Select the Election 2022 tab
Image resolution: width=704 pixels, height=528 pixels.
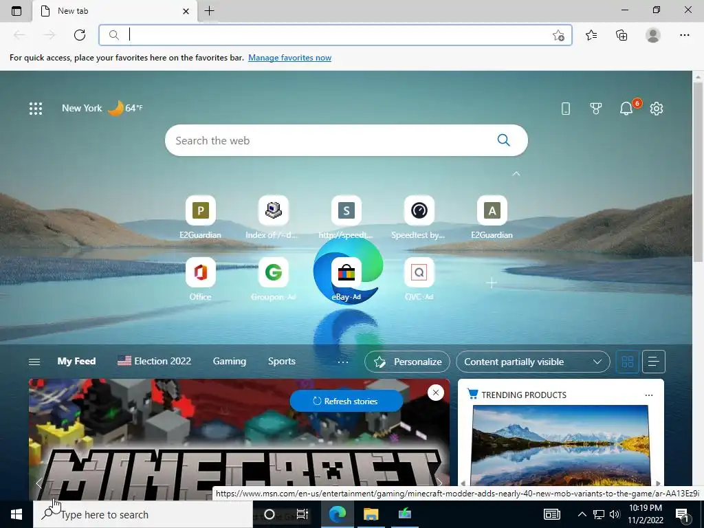[x=155, y=361]
